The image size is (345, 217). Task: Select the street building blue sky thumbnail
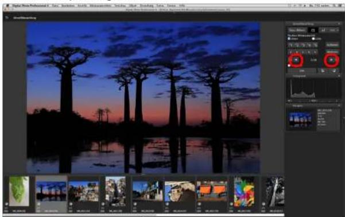(148, 191)
